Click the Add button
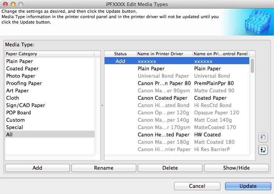274x194 pixels. click(37, 168)
